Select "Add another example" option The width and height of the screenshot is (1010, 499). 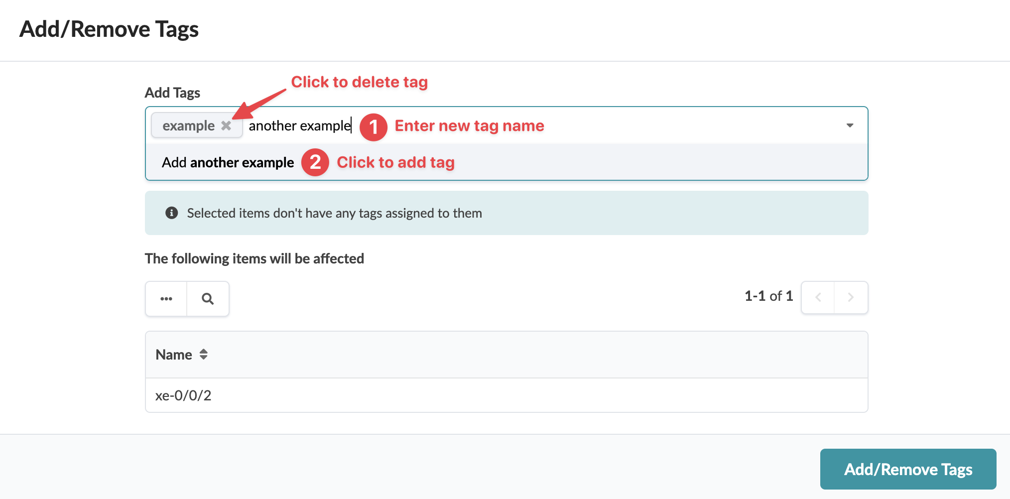point(228,162)
